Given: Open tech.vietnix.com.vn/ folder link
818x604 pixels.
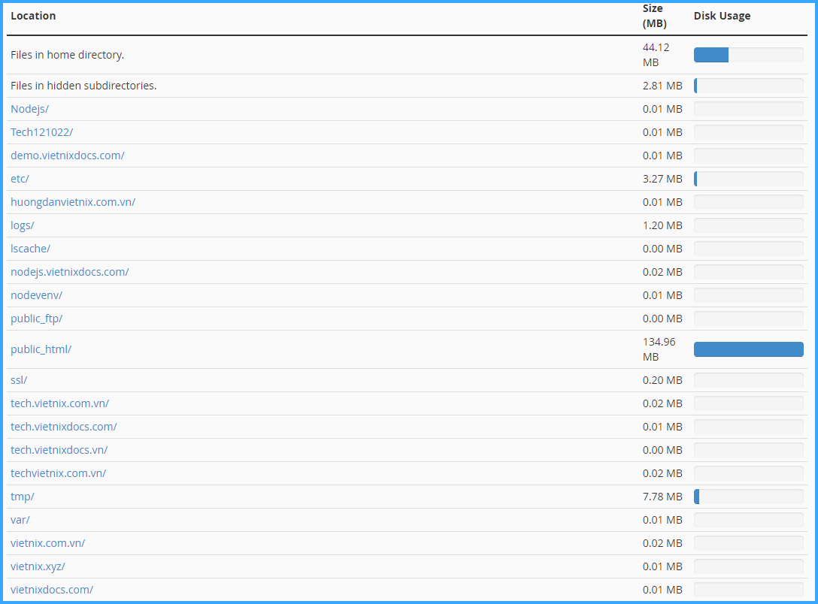Looking at the screenshot, I should (59, 403).
